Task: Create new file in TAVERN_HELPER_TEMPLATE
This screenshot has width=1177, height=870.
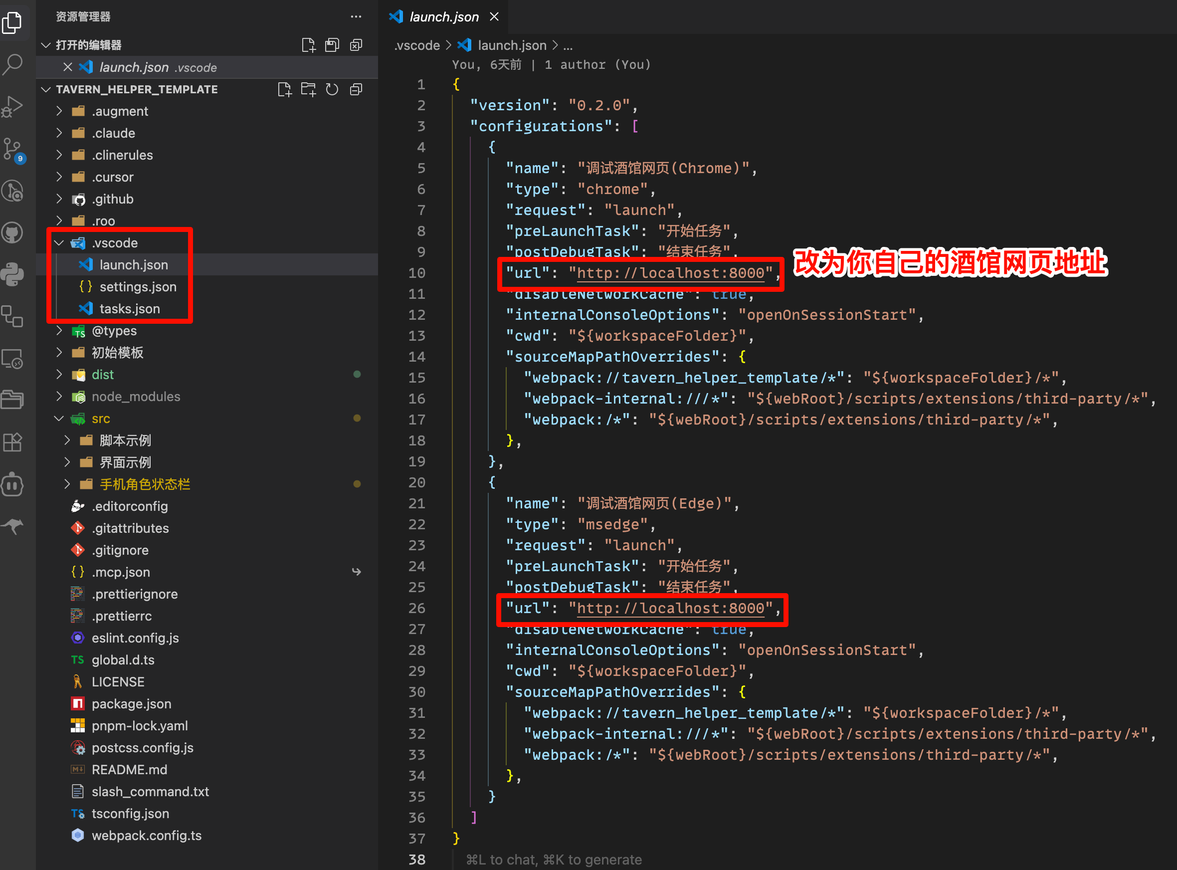Action: click(x=285, y=89)
